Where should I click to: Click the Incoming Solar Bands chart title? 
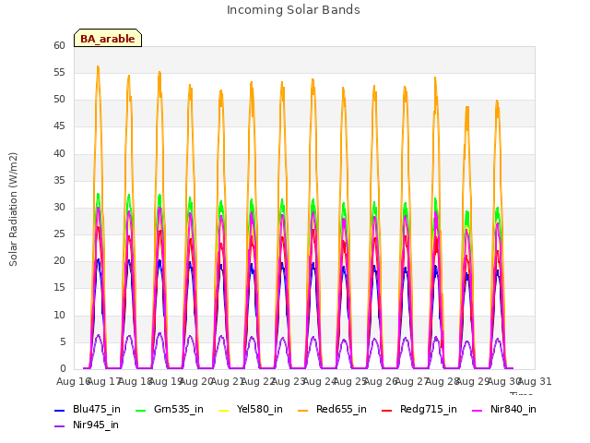click(x=293, y=10)
